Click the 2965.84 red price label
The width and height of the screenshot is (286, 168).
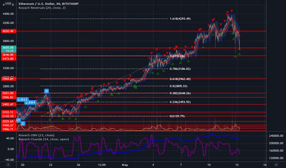(x=9, y=79)
